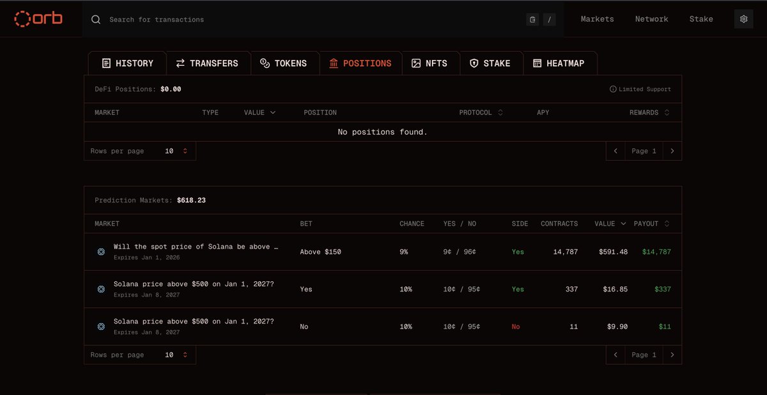767x395 pixels.
Task: Open rows per page dropdown for DeFi positions
Action: tap(176, 151)
